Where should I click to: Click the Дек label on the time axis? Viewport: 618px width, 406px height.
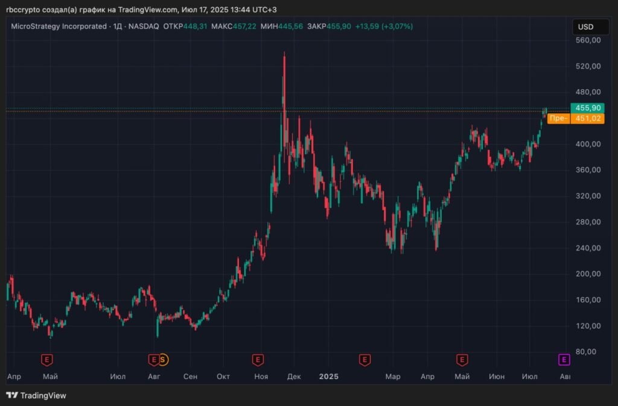pyautogui.click(x=294, y=376)
